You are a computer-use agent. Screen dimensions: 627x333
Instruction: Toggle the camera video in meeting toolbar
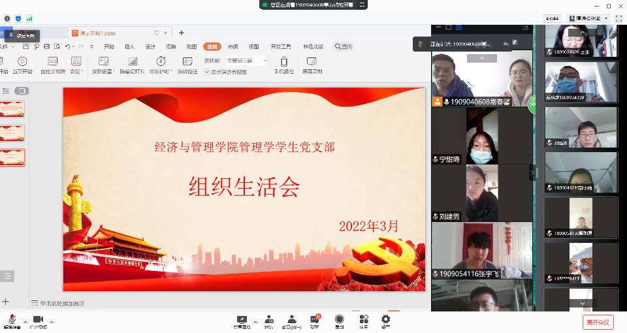(39, 320)
